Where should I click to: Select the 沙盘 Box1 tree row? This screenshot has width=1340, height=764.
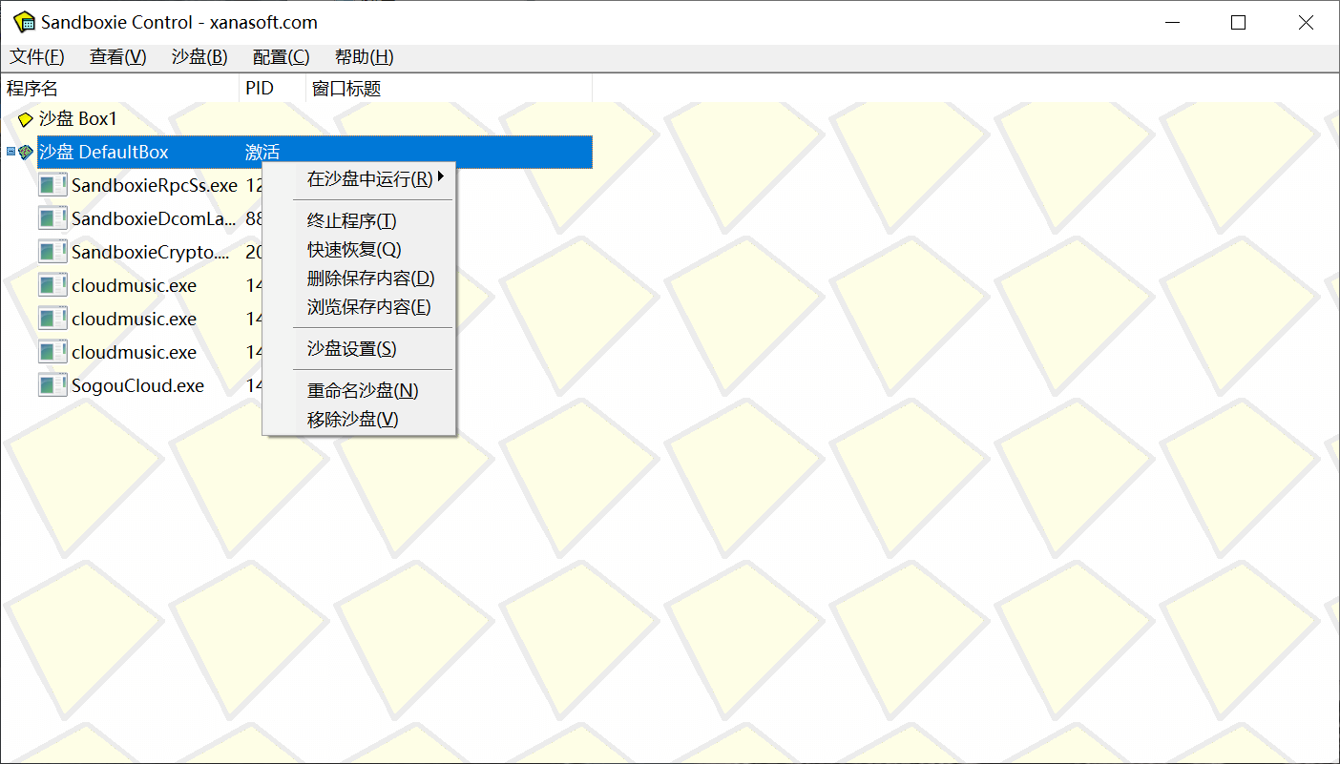[78, 119]
